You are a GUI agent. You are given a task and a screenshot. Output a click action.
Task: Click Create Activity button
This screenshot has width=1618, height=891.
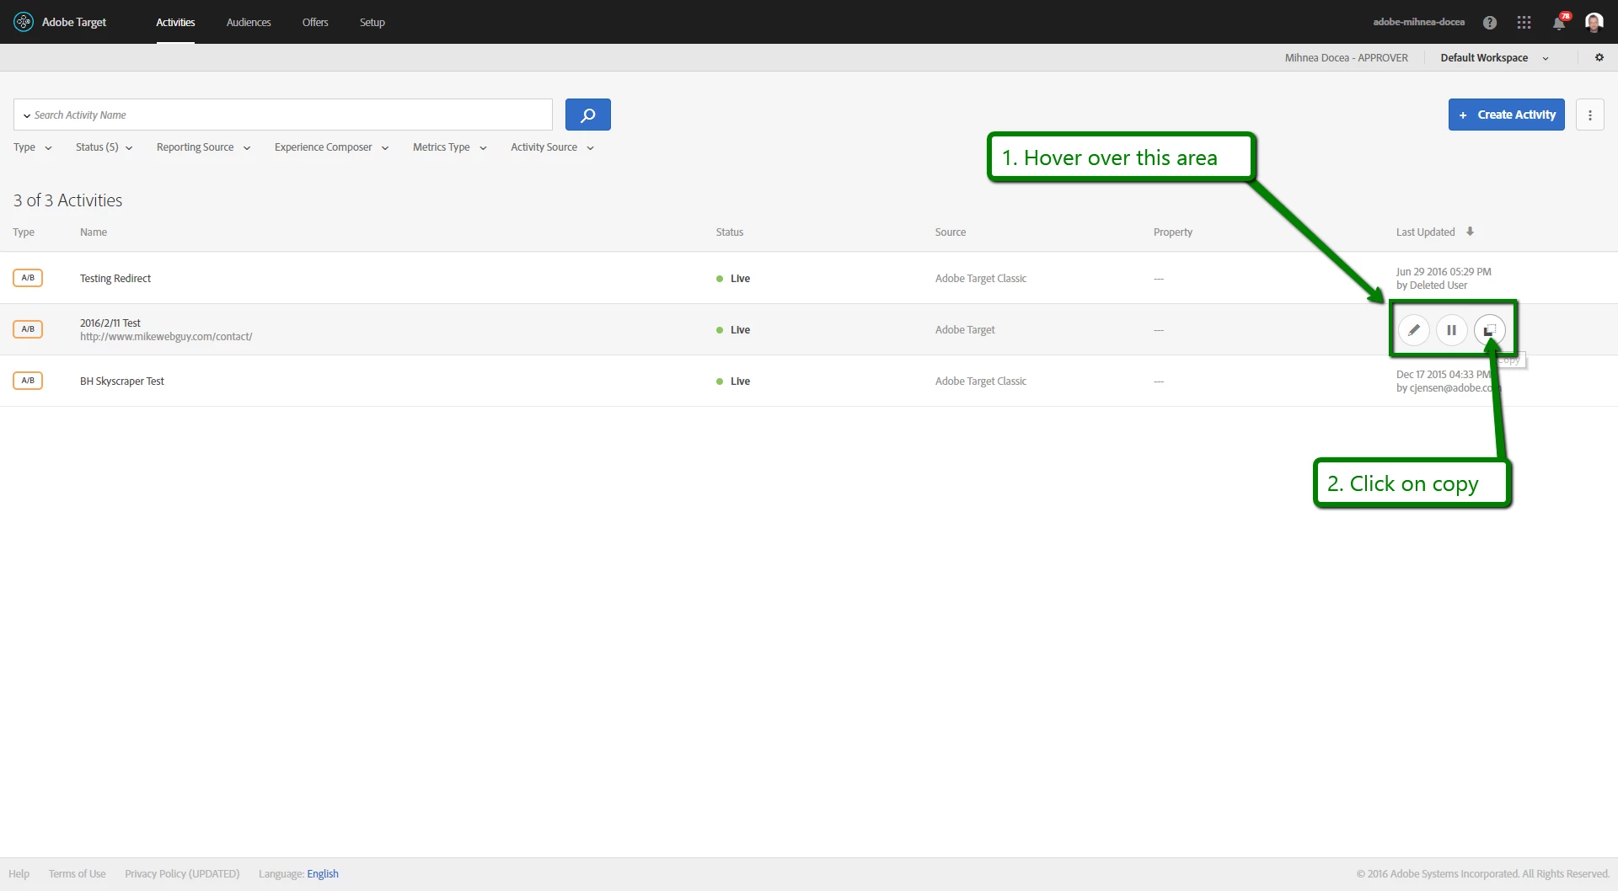1507,115
